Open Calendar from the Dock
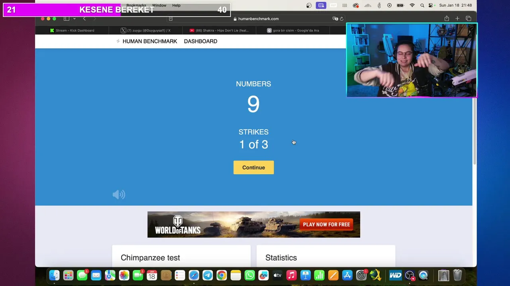Image resolution: width=510 pixels, height=286 pixels. coord(152,275)
